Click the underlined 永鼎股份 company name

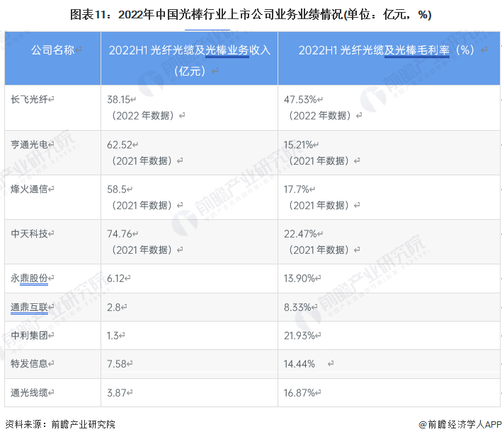point(29,279)
